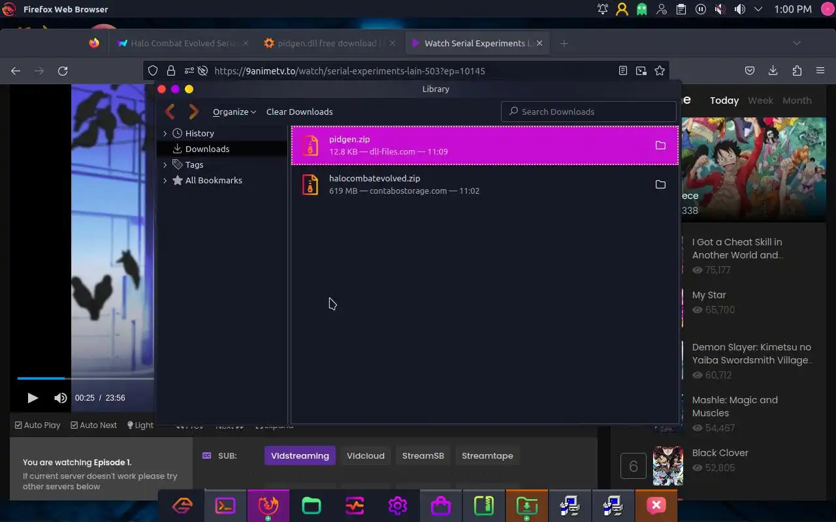
Task: Open the volume speaker tray icon
Action: tap(739, 9)
